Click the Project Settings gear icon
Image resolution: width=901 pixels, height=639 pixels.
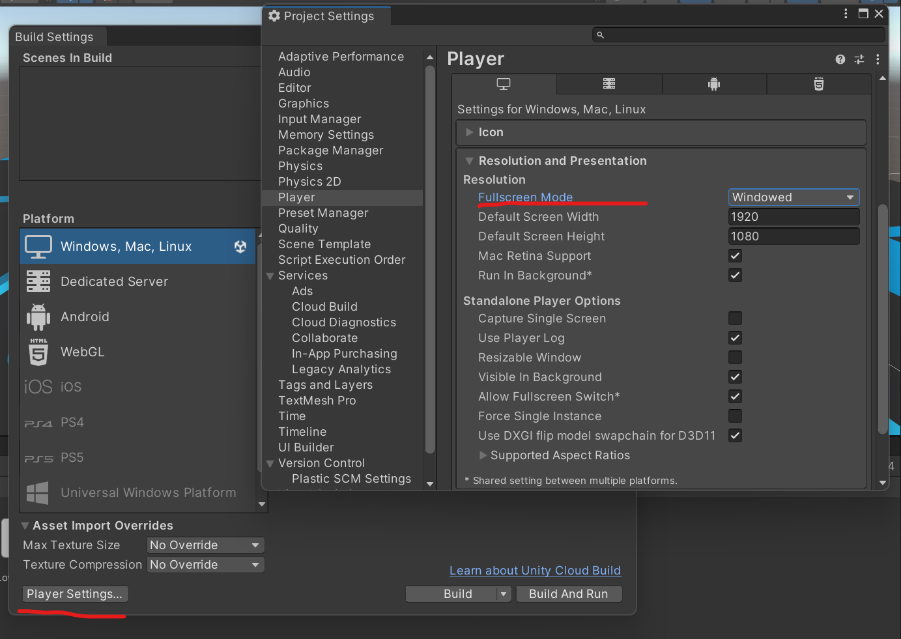pyautogui.click(x=274, y=16)
